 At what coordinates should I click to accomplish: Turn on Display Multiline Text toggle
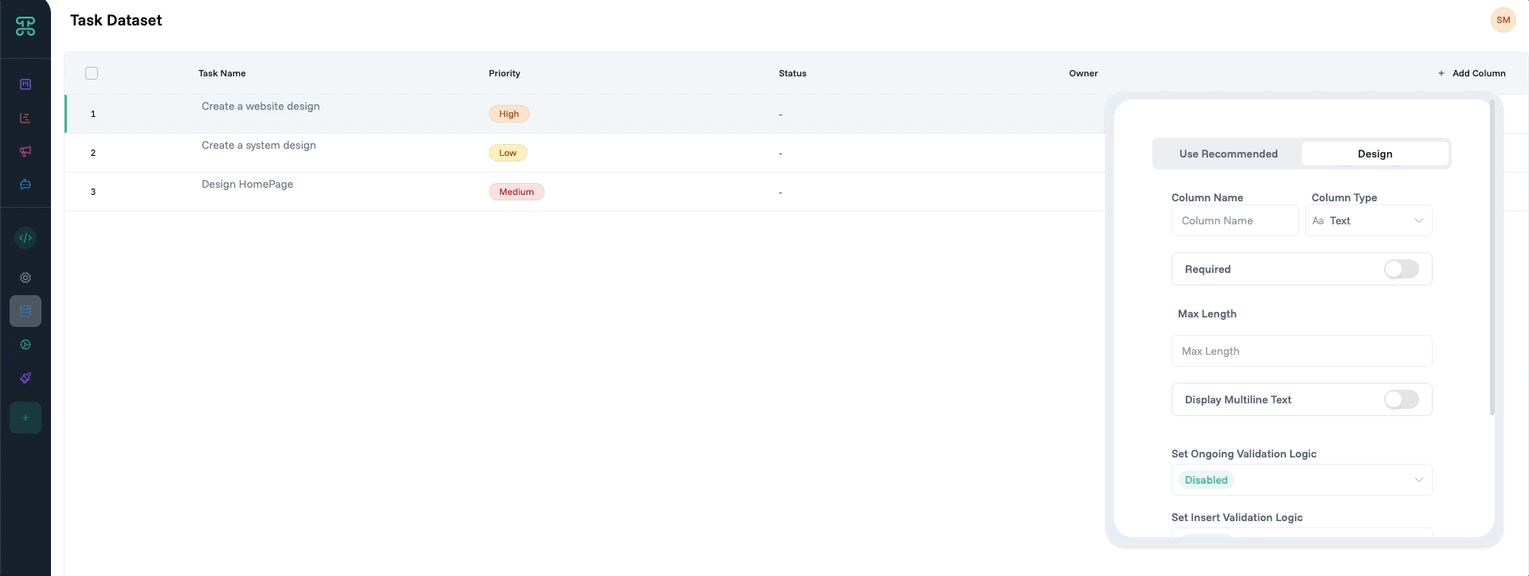tap(1401, 399)
